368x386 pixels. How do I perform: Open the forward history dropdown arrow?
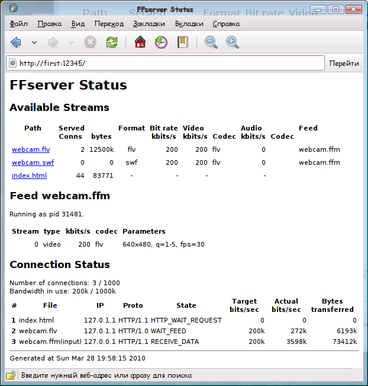click(x=72, y=43)
